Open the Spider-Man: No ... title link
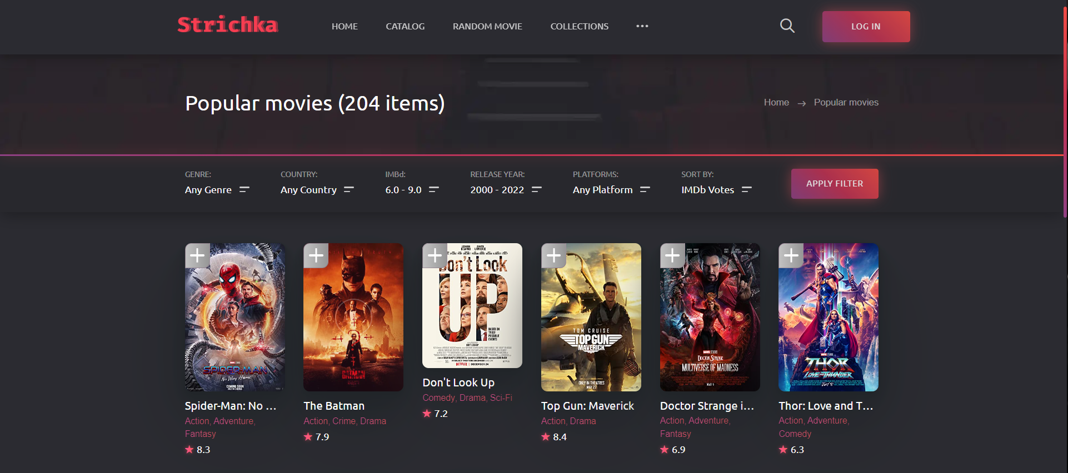Image resolution: width=1068 pixels, height=473 pixels. coord(231,406)
